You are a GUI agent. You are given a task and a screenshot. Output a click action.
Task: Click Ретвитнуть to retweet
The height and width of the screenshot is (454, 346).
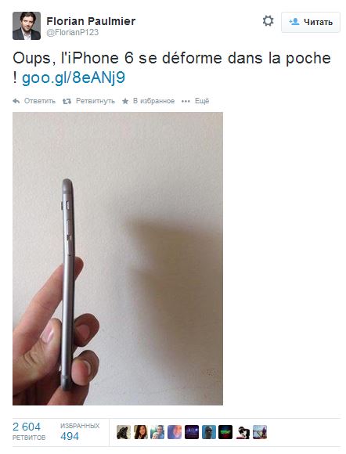(x=96, y=101)
